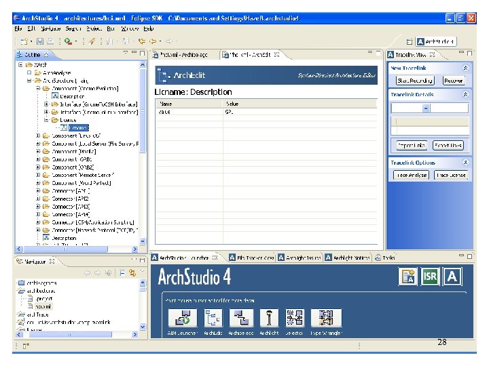
Task: Switch to the Archipelago editor tab
Action: pyautogui.click(x=180, y=55)
